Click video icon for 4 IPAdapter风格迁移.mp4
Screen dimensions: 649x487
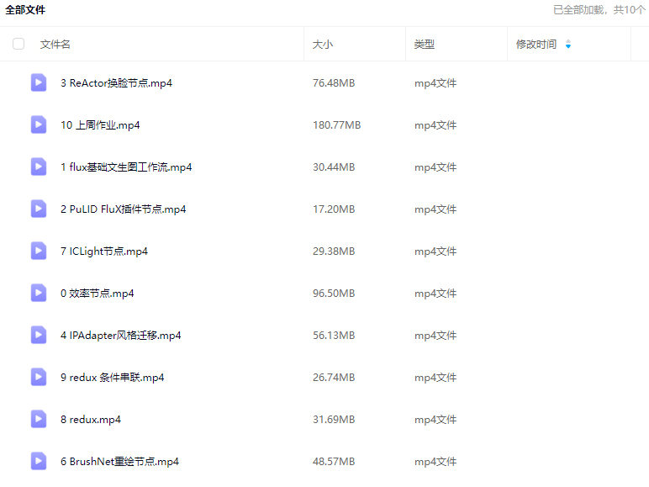[39, 335]
